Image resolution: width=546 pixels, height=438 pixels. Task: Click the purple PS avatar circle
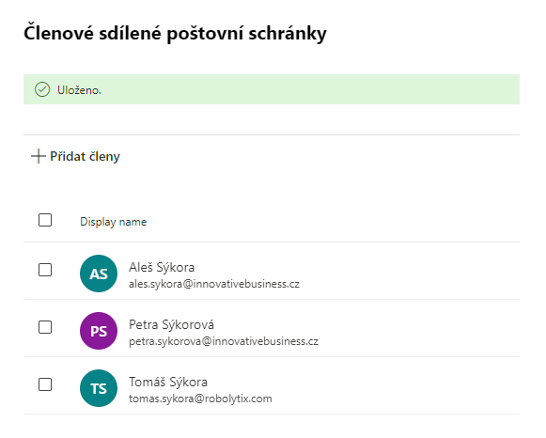coord(99,331)
